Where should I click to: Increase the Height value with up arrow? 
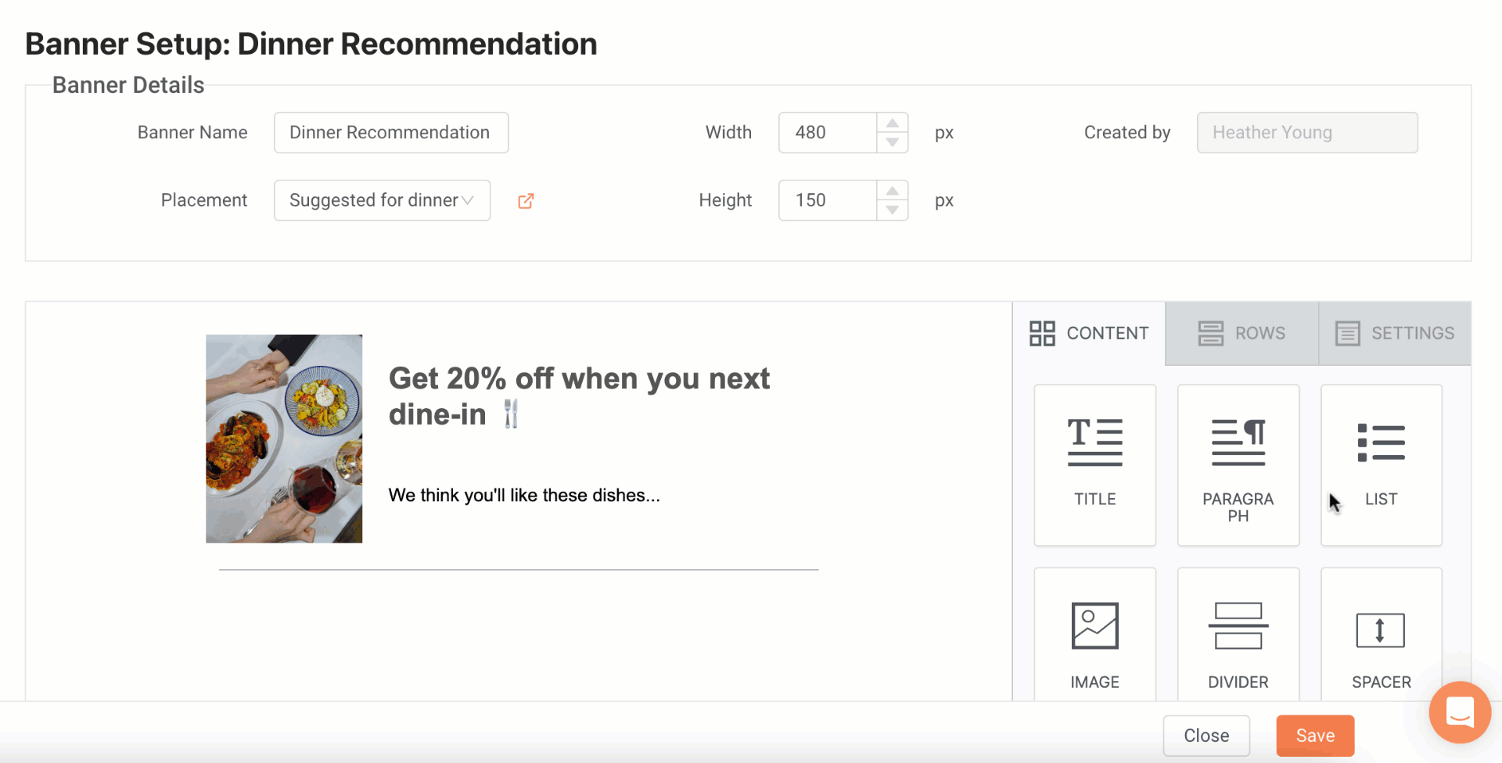pos(893,191)
